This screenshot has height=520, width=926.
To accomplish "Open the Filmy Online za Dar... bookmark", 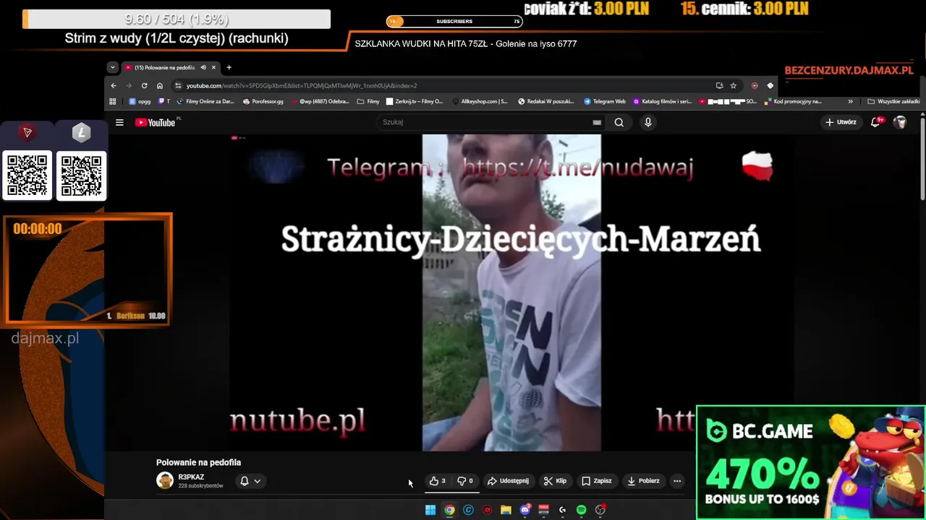I will pyautogui.click(x=205, y=102).
